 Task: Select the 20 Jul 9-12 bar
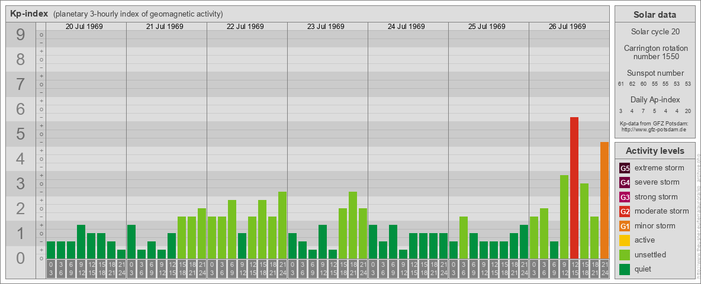pos(81,242)
